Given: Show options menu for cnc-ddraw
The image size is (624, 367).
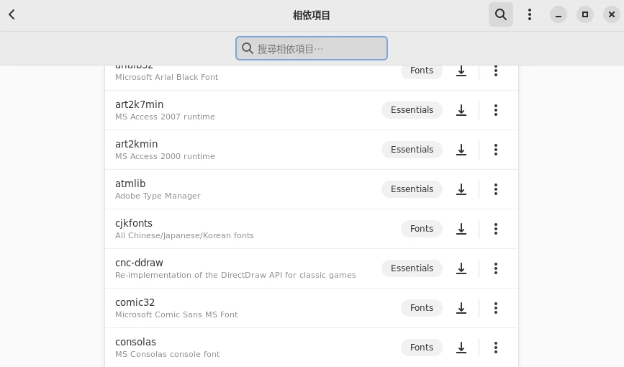Looking at the screenshot, I should 496,268.
